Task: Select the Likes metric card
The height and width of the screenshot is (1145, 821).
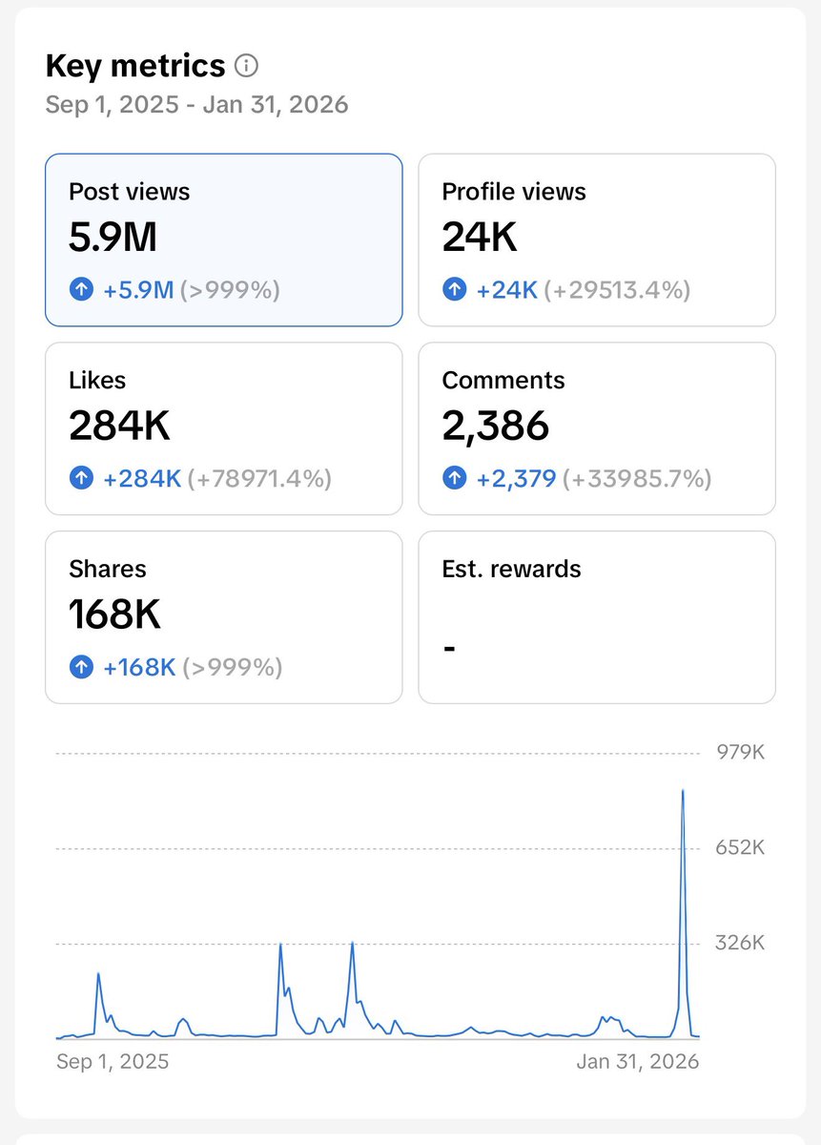Action: point(224,428)
